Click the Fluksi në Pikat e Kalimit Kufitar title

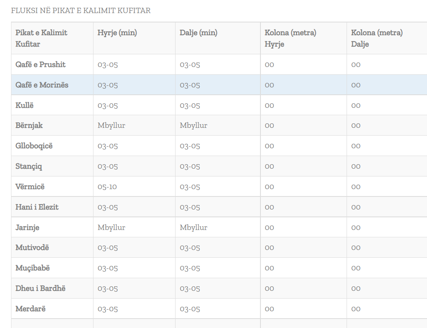click(x=81, y=11)
